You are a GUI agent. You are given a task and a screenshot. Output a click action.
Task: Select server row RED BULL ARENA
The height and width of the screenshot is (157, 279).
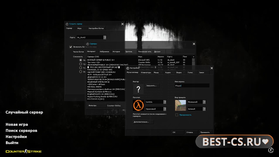(106, 87)
